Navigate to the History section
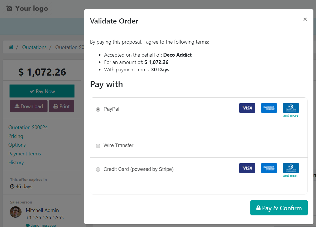This screenshot has height=227, width=316. pyautogui.click(x=16, y=162)
